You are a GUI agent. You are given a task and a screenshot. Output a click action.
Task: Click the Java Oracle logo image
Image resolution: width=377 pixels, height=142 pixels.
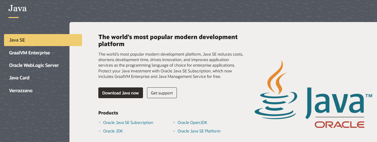click(313, 94)
